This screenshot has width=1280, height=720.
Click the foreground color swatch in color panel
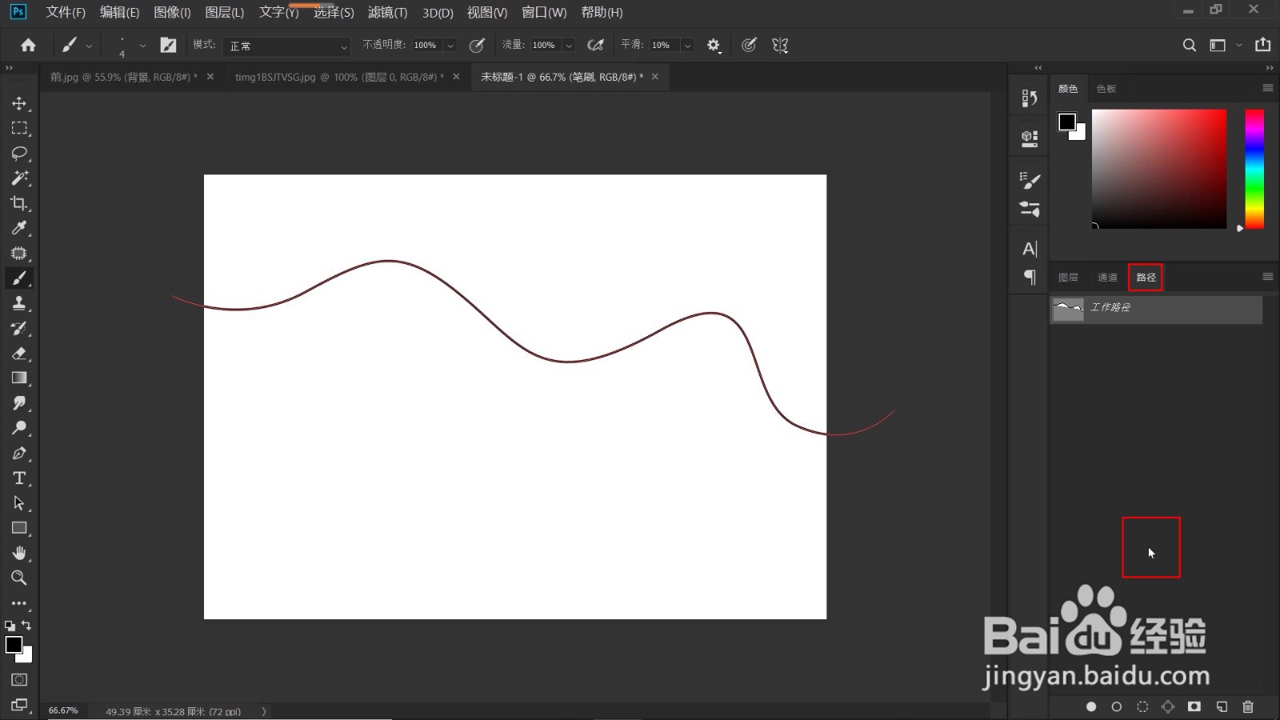(x=1067, y=122)
